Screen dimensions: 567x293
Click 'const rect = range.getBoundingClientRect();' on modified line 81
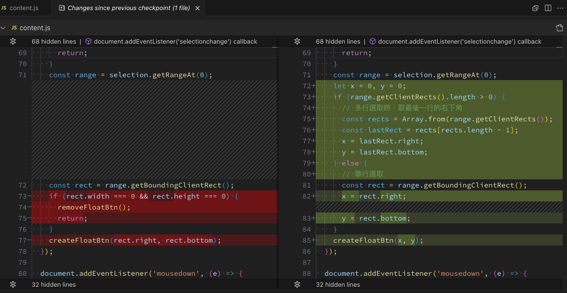tap(434, 185)
